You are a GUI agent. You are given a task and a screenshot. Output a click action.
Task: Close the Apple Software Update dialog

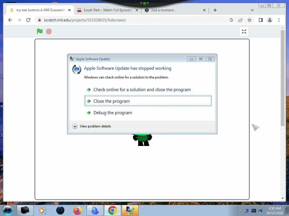pos(210,59)
